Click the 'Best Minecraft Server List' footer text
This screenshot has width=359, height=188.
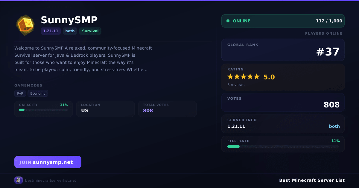point(312,180)
